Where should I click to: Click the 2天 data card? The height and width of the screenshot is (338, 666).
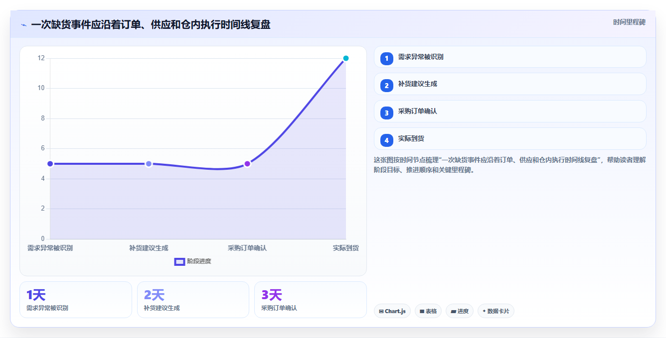[193, 300]
